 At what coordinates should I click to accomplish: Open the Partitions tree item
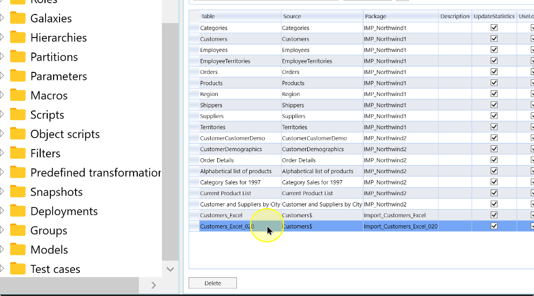point(54,57)
